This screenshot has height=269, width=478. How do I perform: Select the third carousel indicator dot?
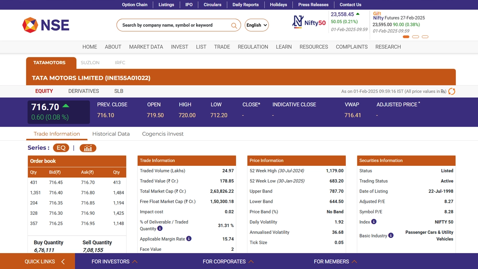[425, 37]
